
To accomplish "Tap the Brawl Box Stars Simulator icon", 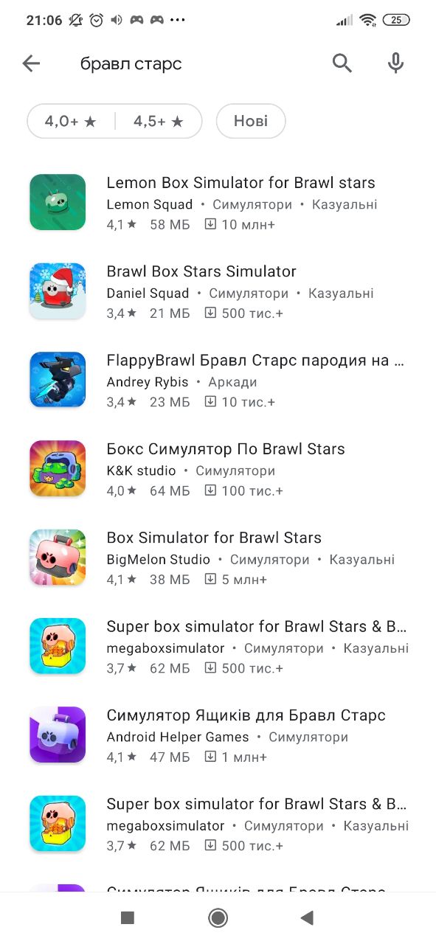I will (x=58, y=291).
